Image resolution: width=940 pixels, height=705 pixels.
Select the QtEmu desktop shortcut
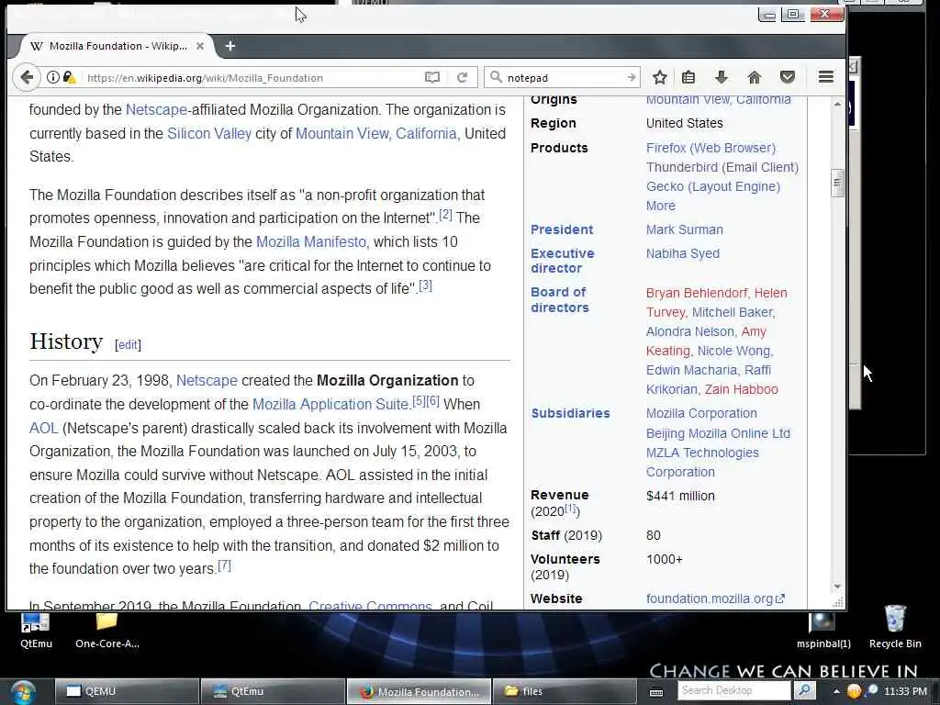click(x=36, y=630)
